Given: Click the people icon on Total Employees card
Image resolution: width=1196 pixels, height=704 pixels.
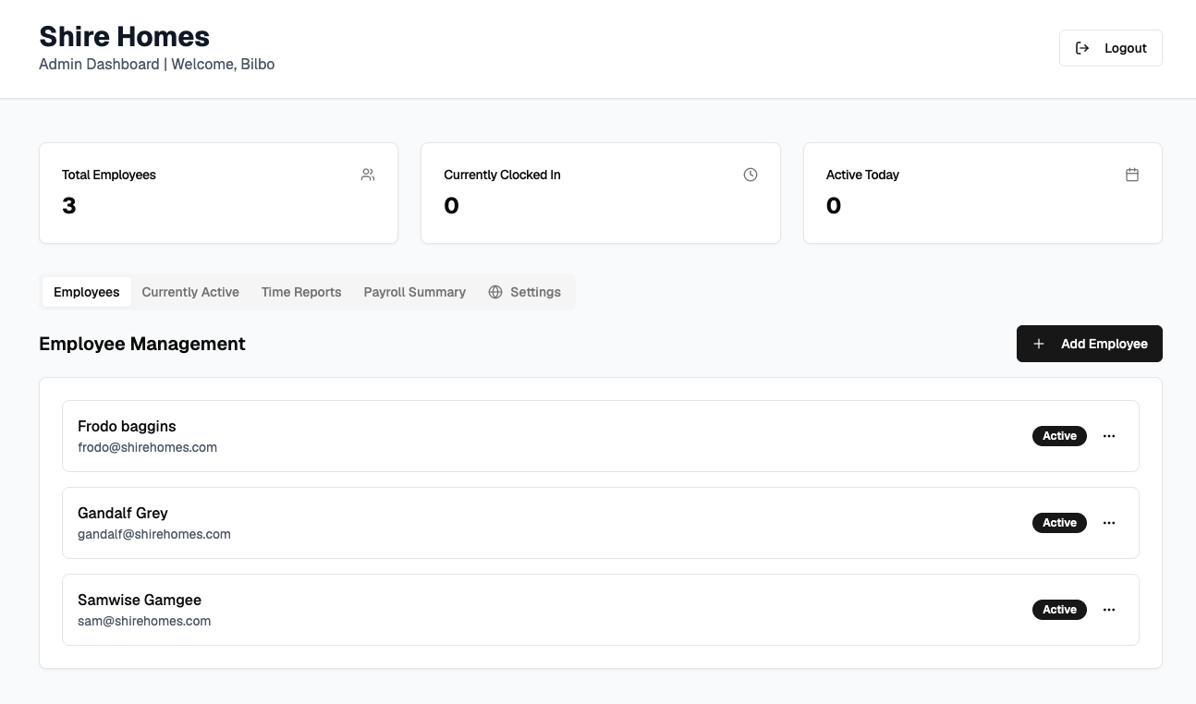Looking at the screenshot, I should pyautogui.click(x=368, y=174).
